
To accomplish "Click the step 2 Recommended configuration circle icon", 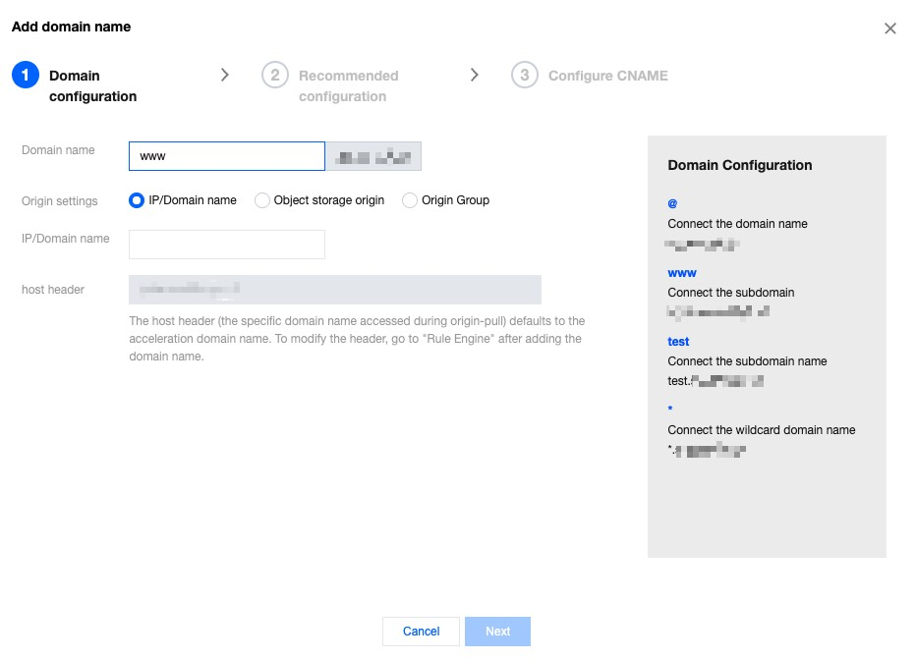I will tap(275, 75).
